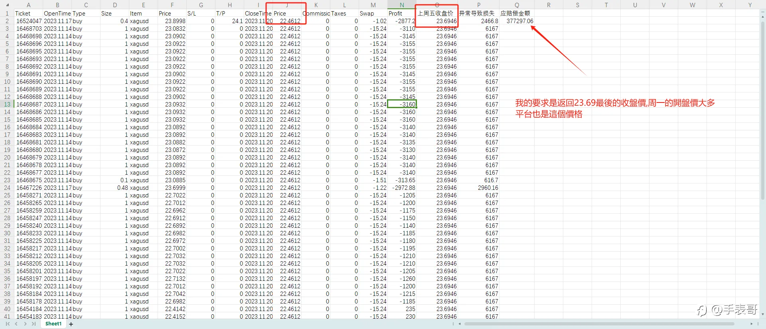Select loss cell 2960.16

[x=479, y=187]
